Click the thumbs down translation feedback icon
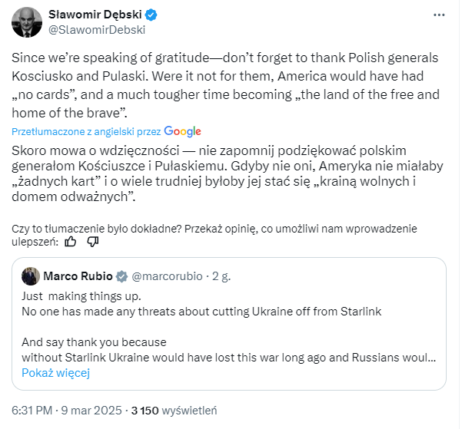The width and height of the screenshot is (462, 429). (93, 242)
